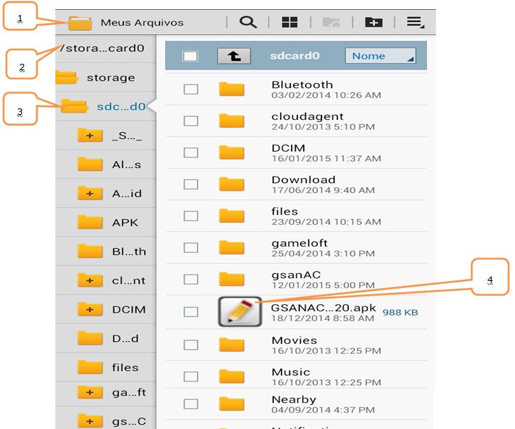This screenshot has height=429, width=515.
Task: Open the files folder icon in main list
Action: point(231,216)
